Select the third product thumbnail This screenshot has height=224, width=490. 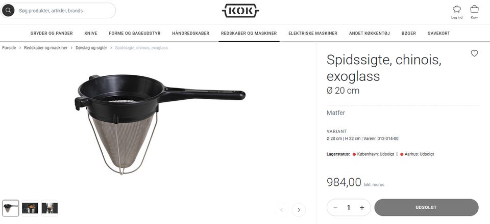click(50, 208)
